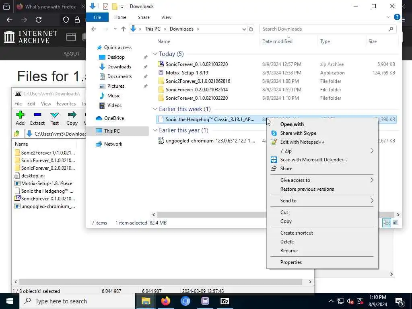This screenshot has width=412, height=309.
Task: Open the address bar history dropdown
Action: (244, 29)
